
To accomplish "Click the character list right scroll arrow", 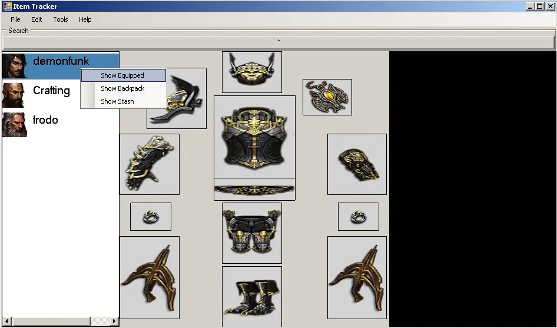I will tap(114, 322).
